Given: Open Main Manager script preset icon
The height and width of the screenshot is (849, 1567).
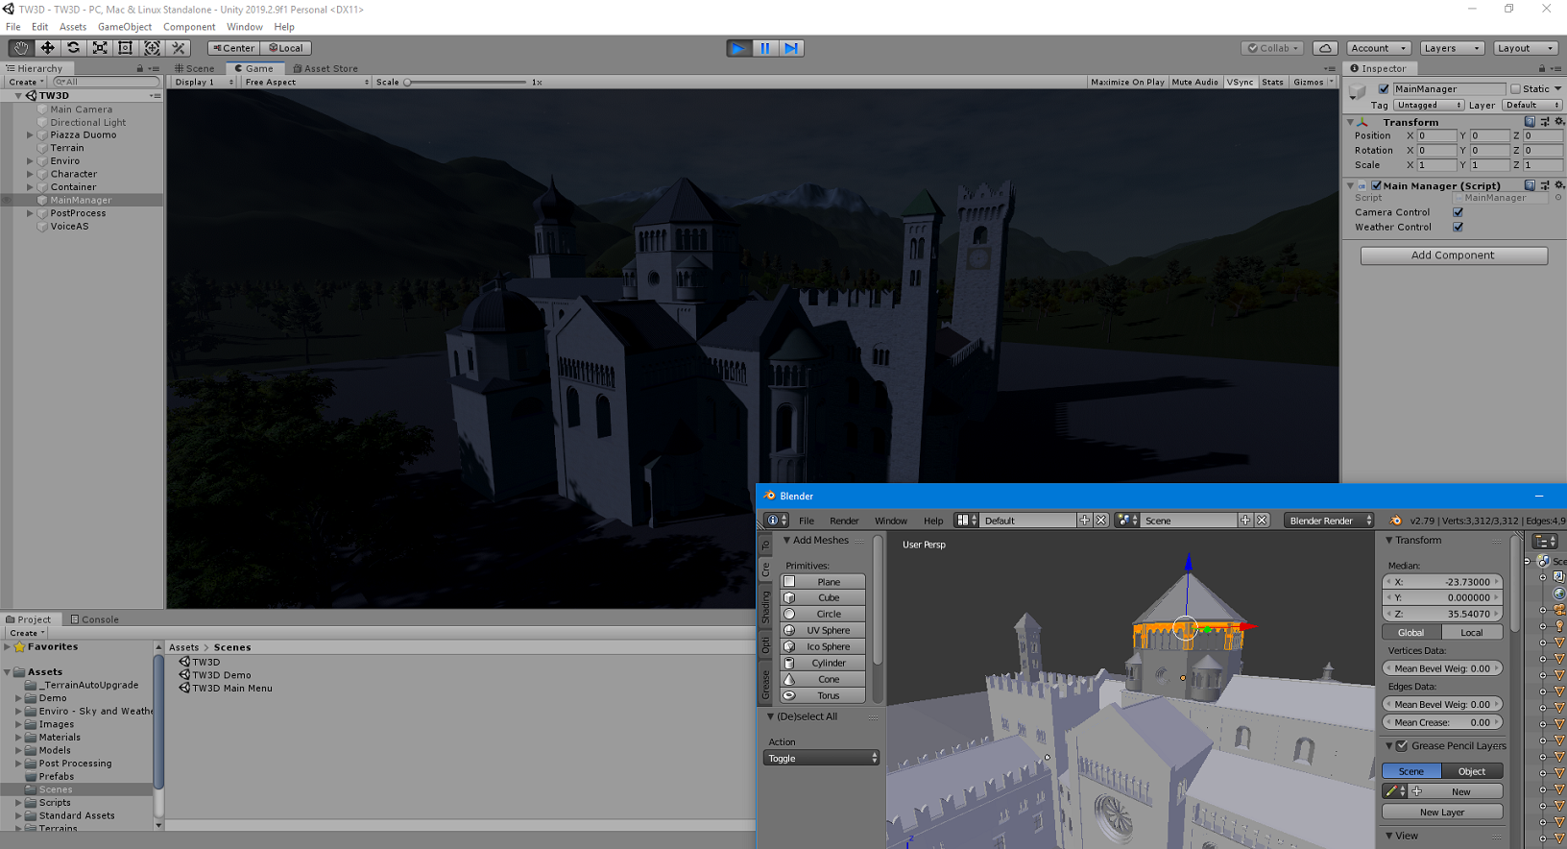Looking at the screenshot, I should tap(1544, 185).
